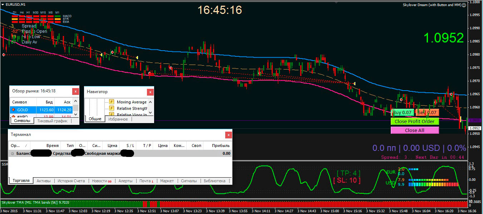Click the Spread Next Bar countdown text

click(x=423, y=157)
